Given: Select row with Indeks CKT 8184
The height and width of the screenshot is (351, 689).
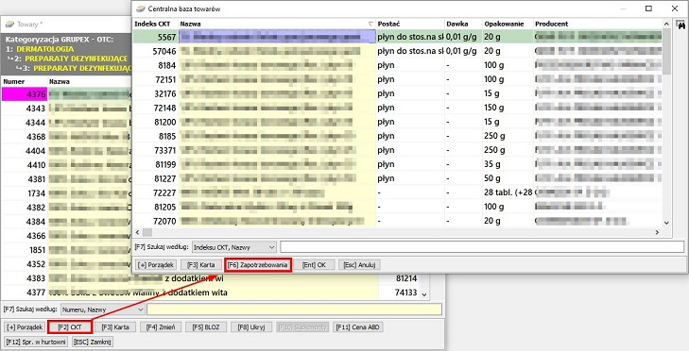Looking at the screenshot, I should [398, 65].
